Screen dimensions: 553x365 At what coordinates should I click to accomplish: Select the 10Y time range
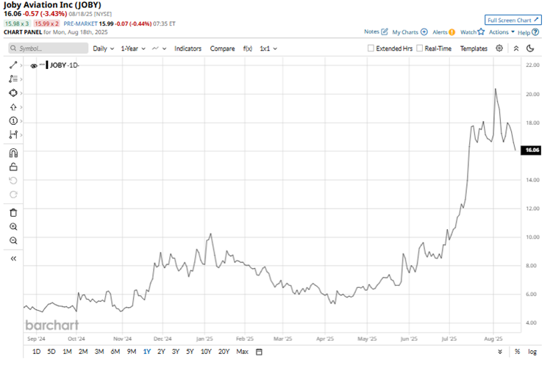(x=206, y=352)
